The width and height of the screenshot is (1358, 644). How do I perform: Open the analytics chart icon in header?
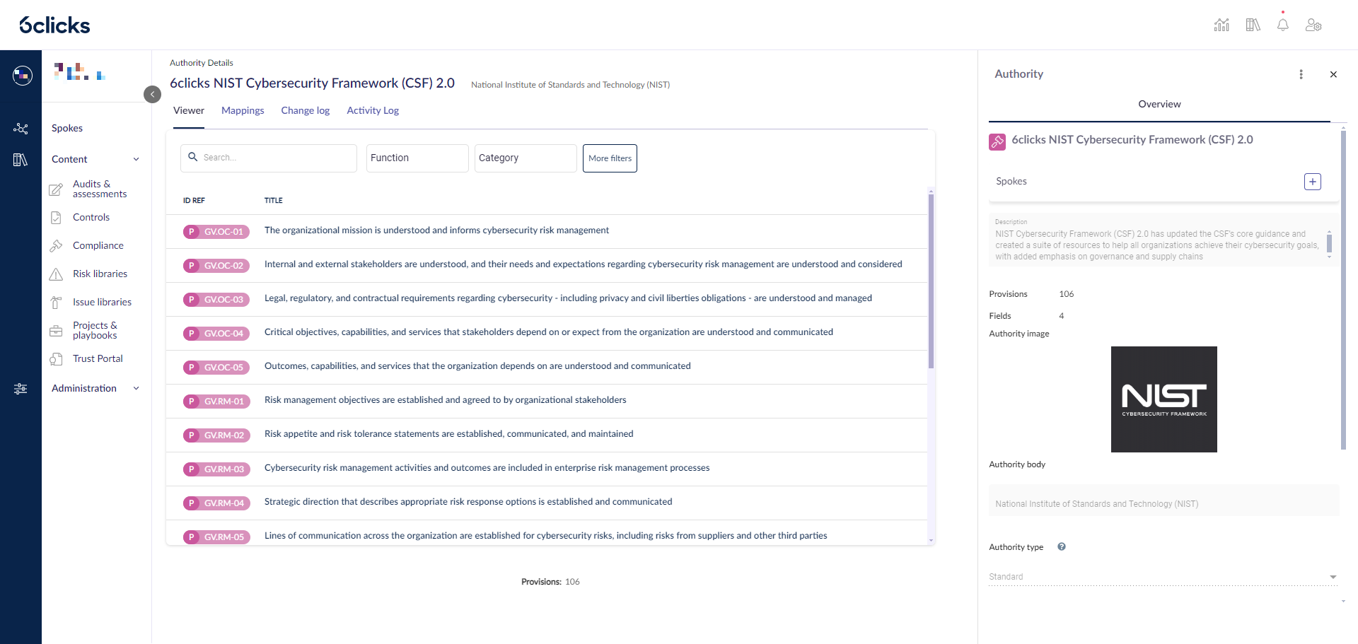click(x=1221, y=25)
